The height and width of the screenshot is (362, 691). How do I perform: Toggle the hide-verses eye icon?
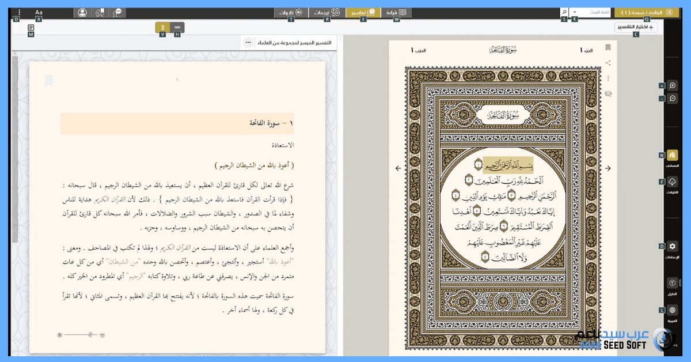[608, 93]
